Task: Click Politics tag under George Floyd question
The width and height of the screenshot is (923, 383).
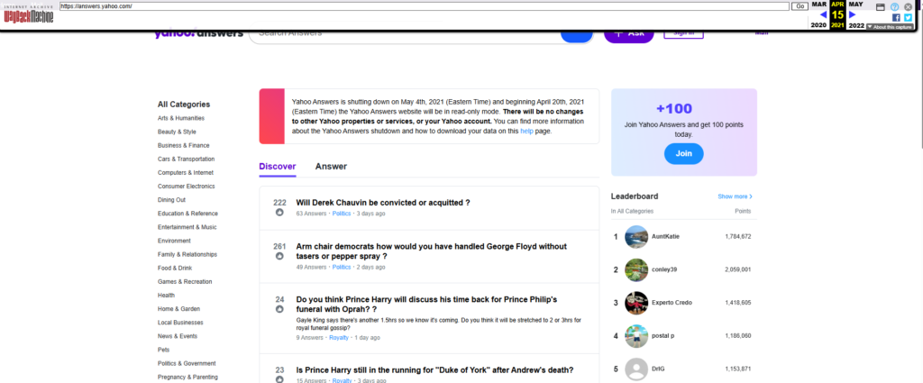Action: 342,267
